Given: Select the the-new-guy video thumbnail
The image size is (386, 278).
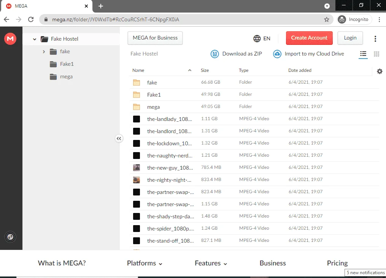Looking at the screenshot, I should 137,168.
